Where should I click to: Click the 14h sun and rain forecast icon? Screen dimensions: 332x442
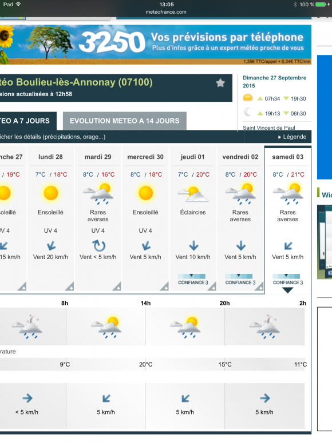coord(106,327)
